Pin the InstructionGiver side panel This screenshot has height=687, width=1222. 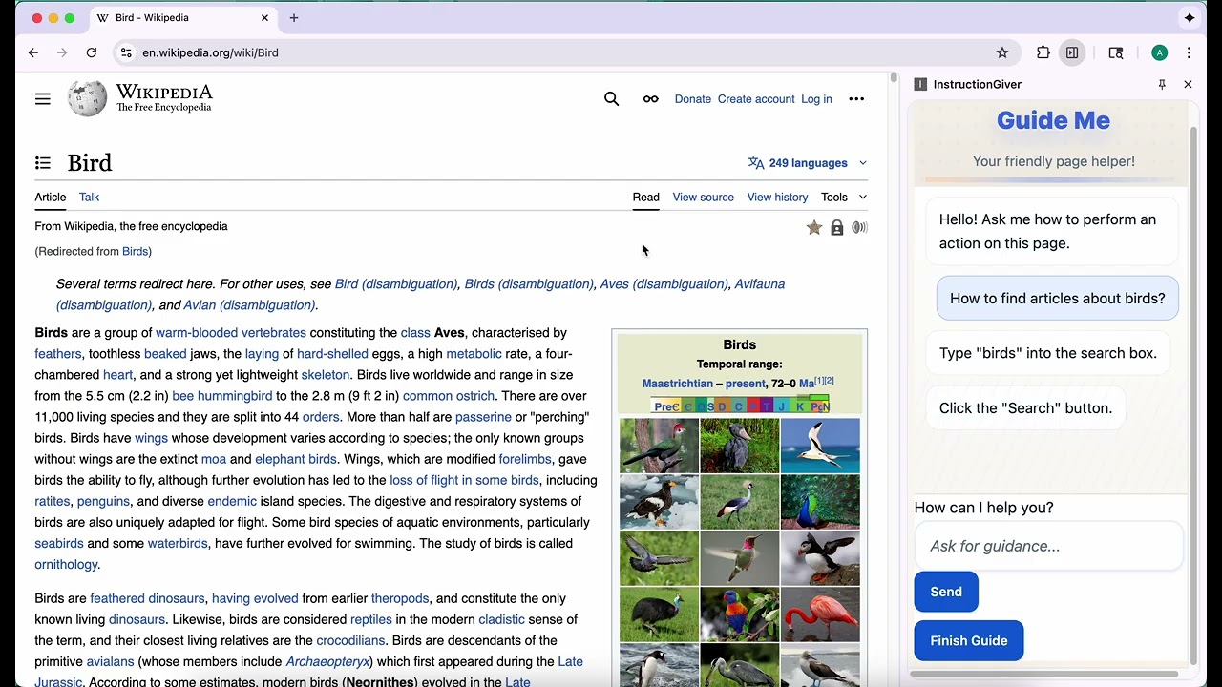[x=1162, y=84]
